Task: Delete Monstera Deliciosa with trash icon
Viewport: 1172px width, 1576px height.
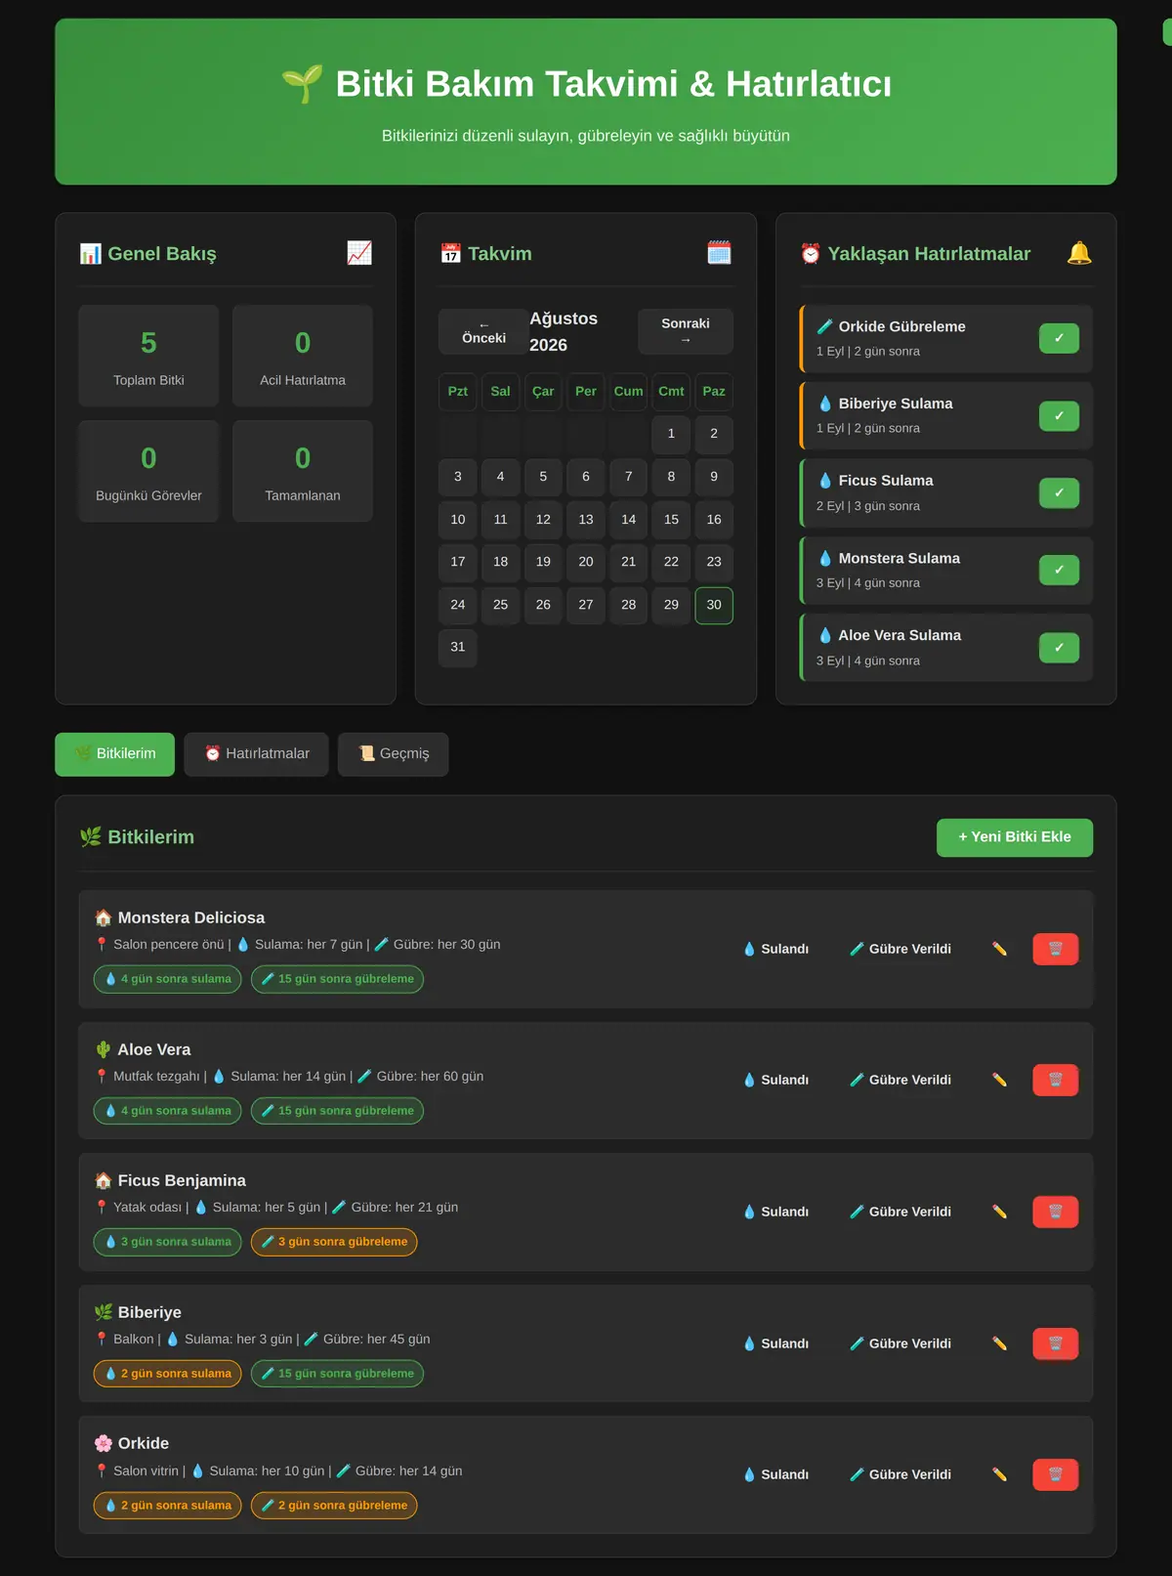Action: (1056, 949)
